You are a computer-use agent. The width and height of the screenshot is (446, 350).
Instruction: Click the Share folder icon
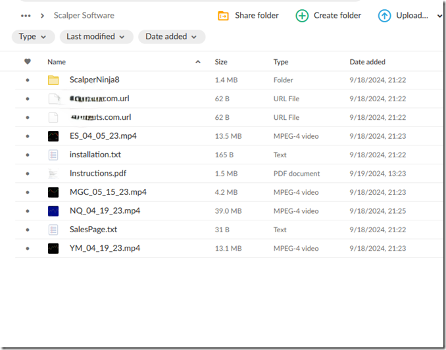coord(224,16)
